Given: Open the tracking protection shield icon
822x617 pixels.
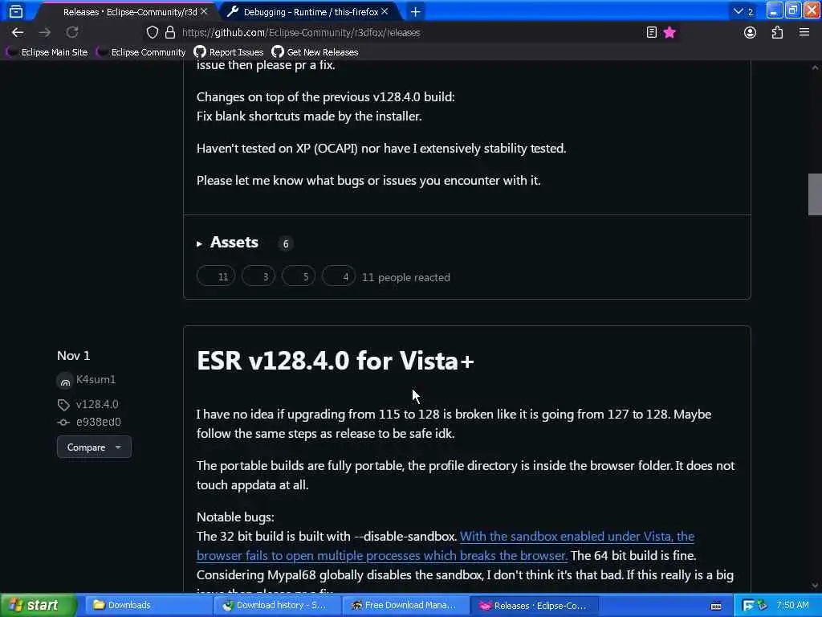Looking at the screenshot, I should coord(152,32).
